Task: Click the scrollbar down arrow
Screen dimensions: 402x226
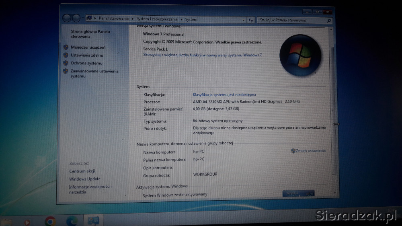Action: coord(334,193)
